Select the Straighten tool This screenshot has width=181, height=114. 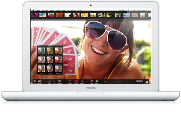[59, 82]
